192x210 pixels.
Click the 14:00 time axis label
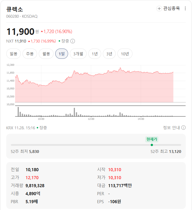(141, 119)
